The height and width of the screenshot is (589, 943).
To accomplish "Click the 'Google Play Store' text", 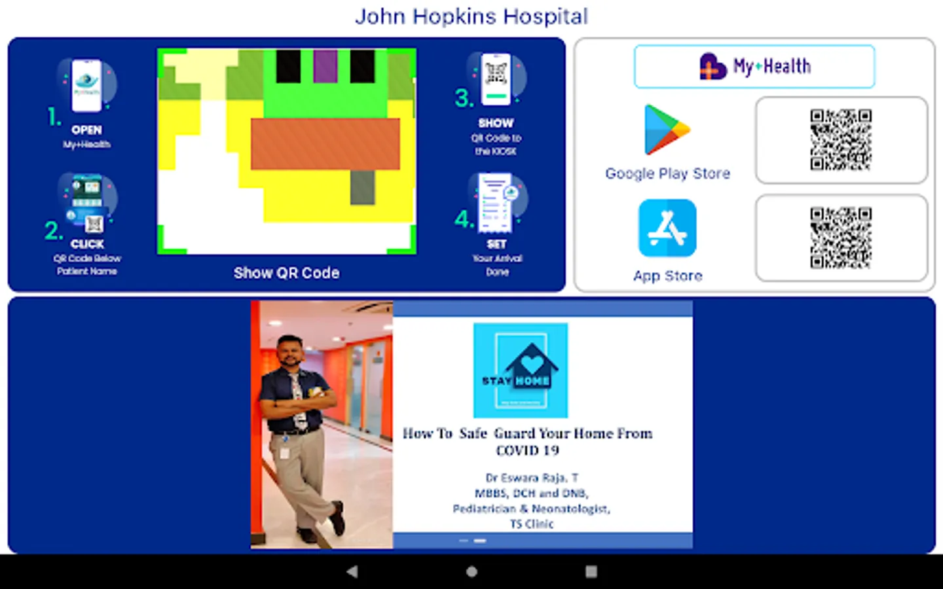I will click(667, 173).
